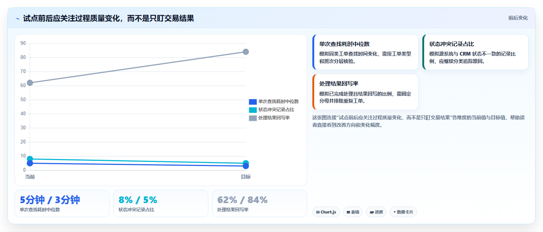Click the 前后变化 label in header
The width and height of the screenshot is (543, 232).
(x=518, y=18)
